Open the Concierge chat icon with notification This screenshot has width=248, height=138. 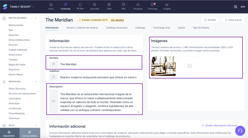click(x=153, y=4)
